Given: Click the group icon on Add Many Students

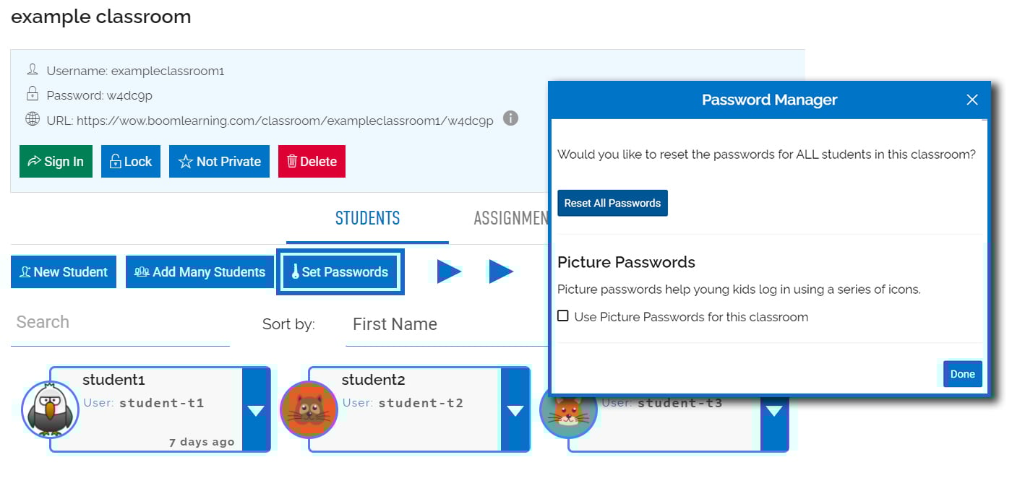Looking at the screenshot, I should 142,271.
